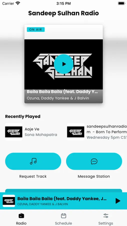127x226 pixels.
Task: Select the Aaje Ve album thumbnail
Action: click(x=14, y=132)
